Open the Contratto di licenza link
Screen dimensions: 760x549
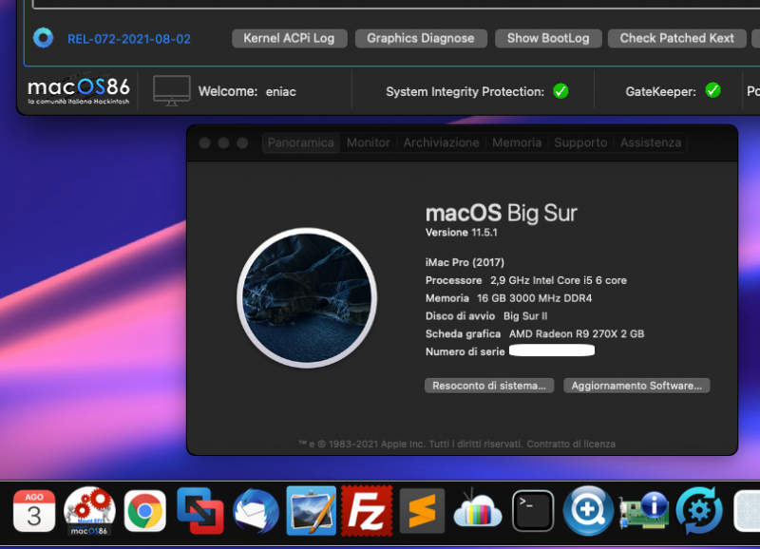coord(571,444)
